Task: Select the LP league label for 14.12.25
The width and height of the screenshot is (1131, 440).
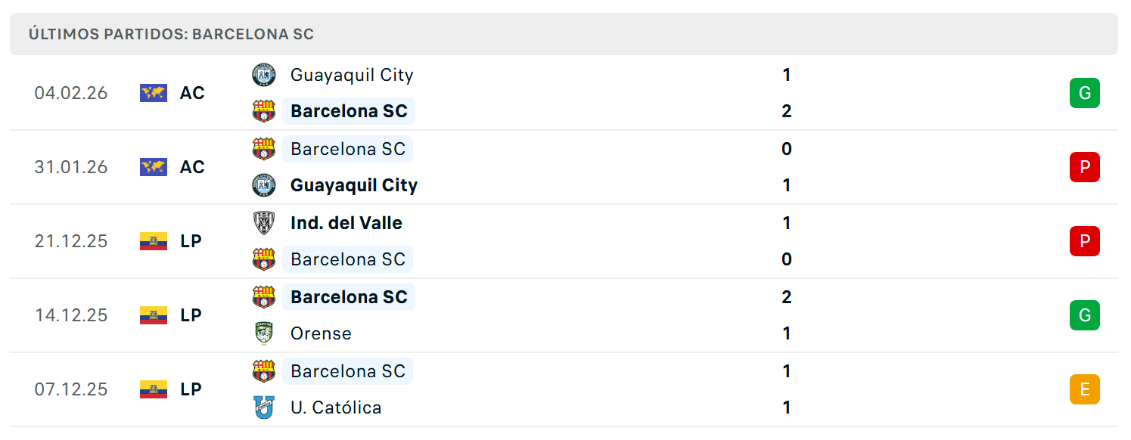Action: [x=191, y=315]
